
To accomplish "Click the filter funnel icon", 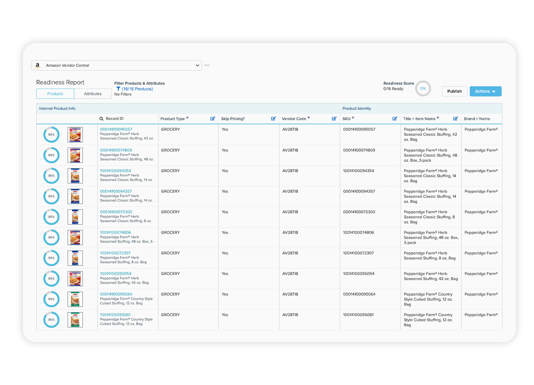I will (x=118, y=89).
